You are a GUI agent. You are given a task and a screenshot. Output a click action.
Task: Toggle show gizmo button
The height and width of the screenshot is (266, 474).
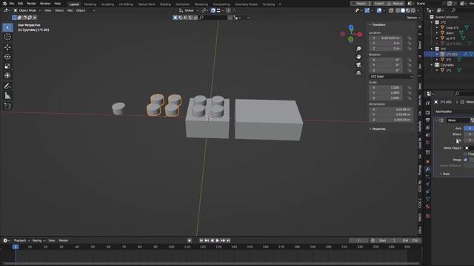point(367,10)
